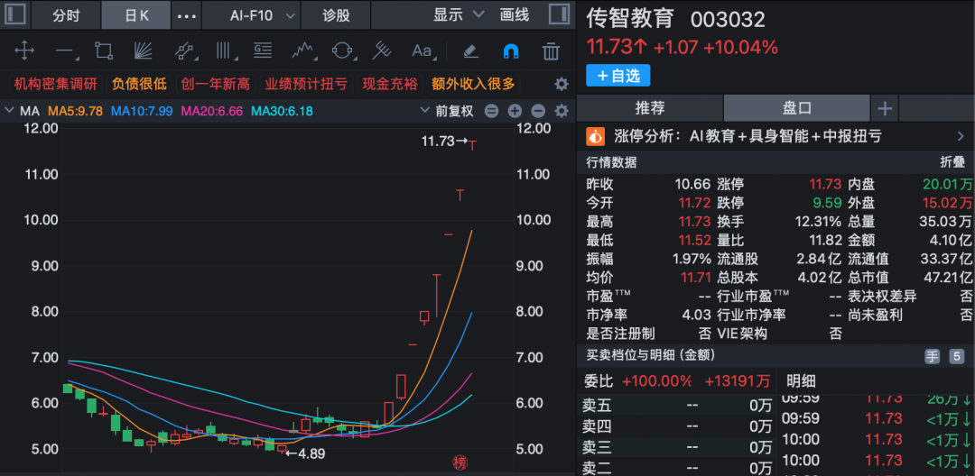Click the 总市值 47.21亿 value
Image resolution: width=975 pixels, height=476 pixels.
point(948,278)
